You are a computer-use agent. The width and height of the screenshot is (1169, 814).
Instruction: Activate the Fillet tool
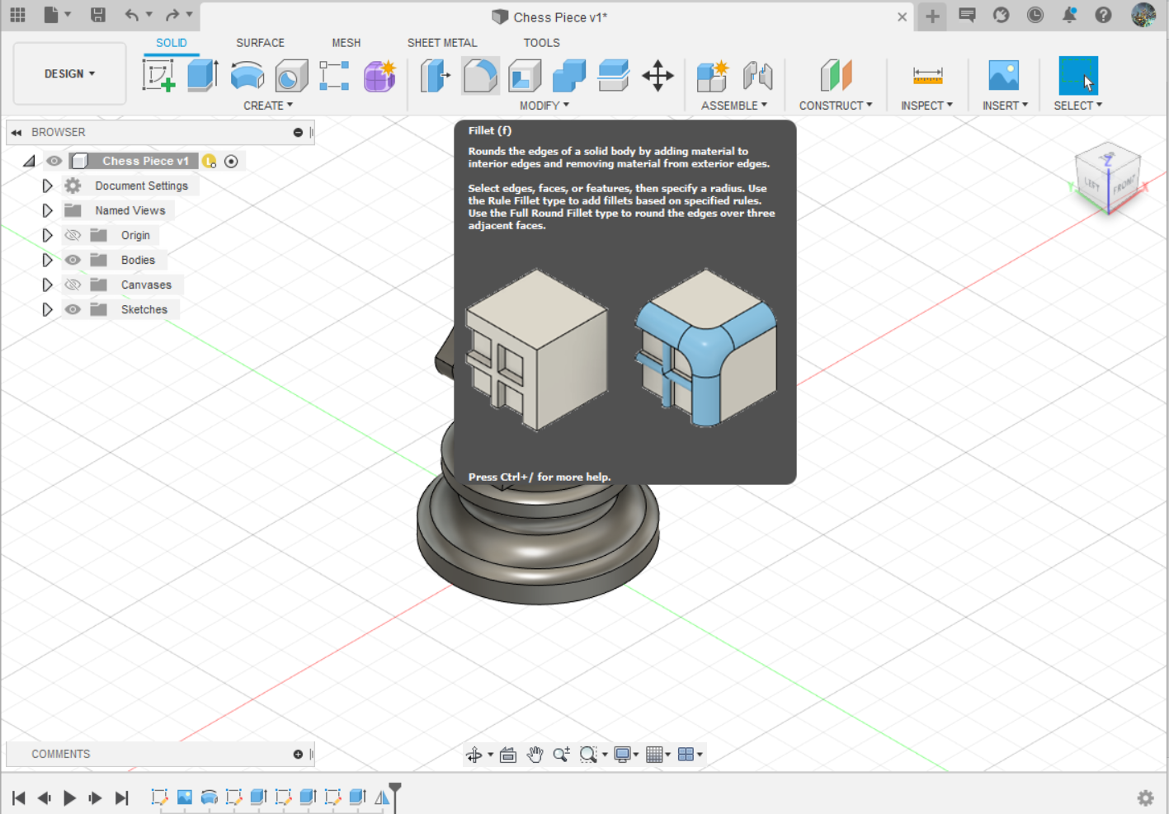(x=480, y=76)
